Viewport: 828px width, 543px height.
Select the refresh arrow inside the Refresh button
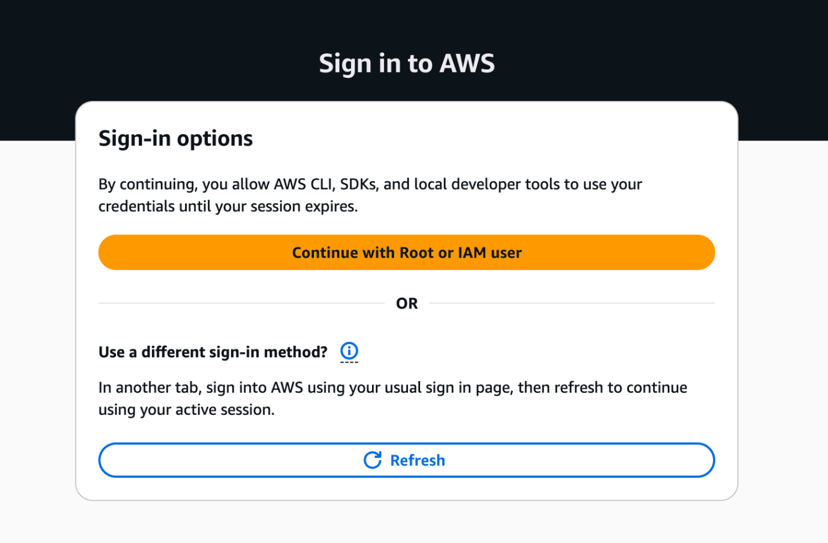tap(374, 459)
